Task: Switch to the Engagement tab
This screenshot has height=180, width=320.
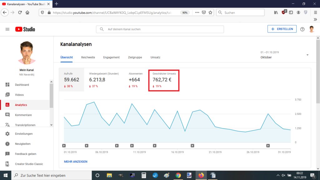Action: (x=112, y=57)
